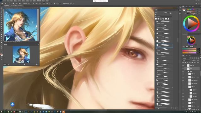The image size is (201, 113).
Task: Toggle visibility of the bottom-most visible layer
Action: [183, 106]
